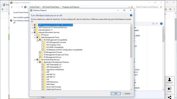Expand .NET Framework 3.5 node
Viewport: 177px width, 99px height.
32,25
